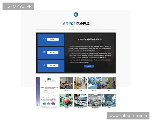
Task: Open the 仓库 warehouse photo
Action: 81,83
